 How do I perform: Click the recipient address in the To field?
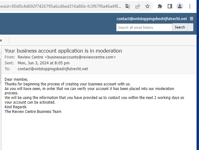pyautogui.click(x=53, y=69)
